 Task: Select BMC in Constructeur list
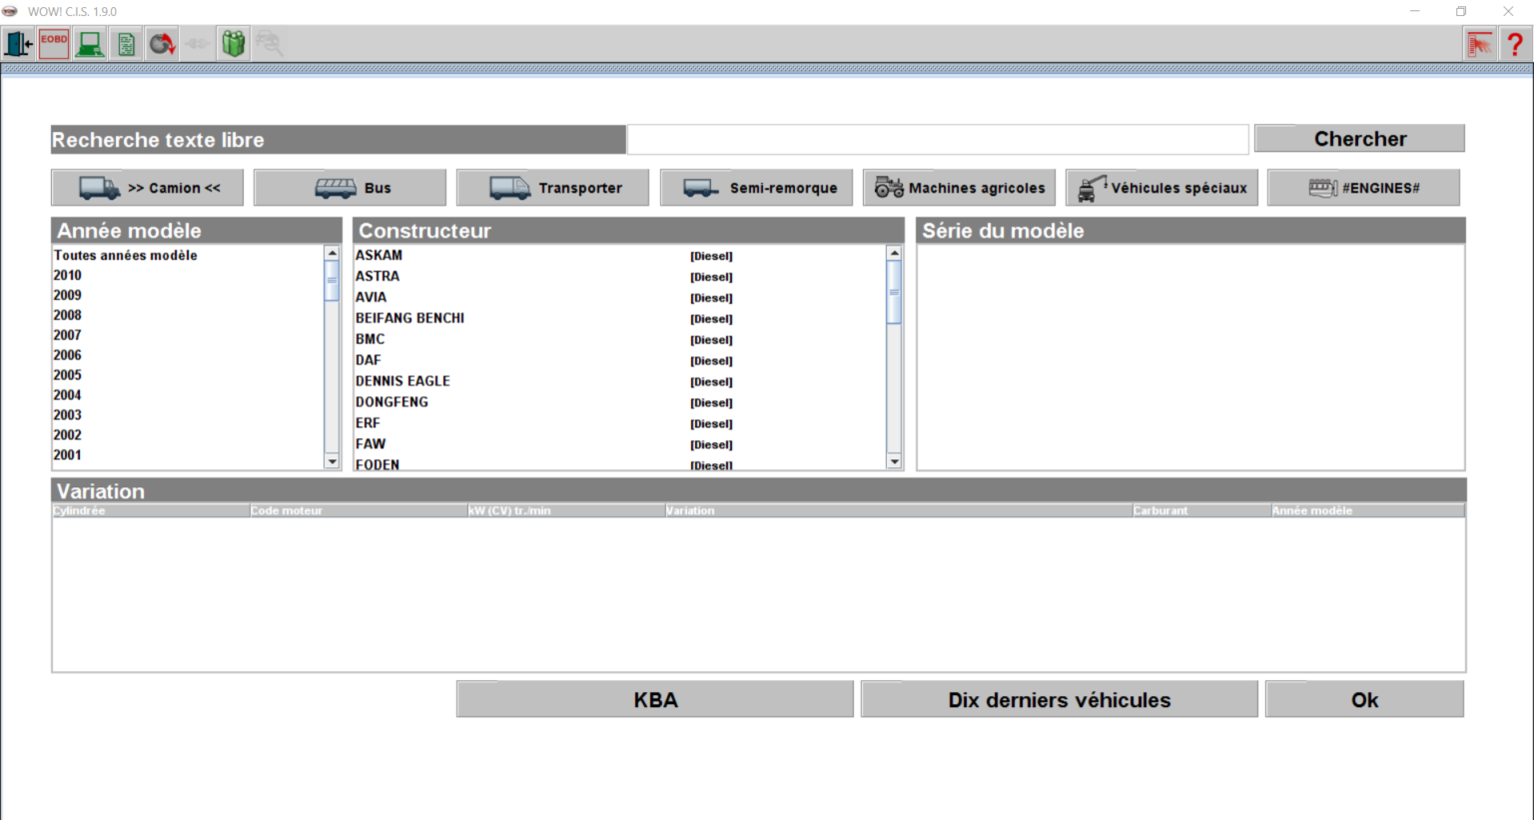coord(619,340)
